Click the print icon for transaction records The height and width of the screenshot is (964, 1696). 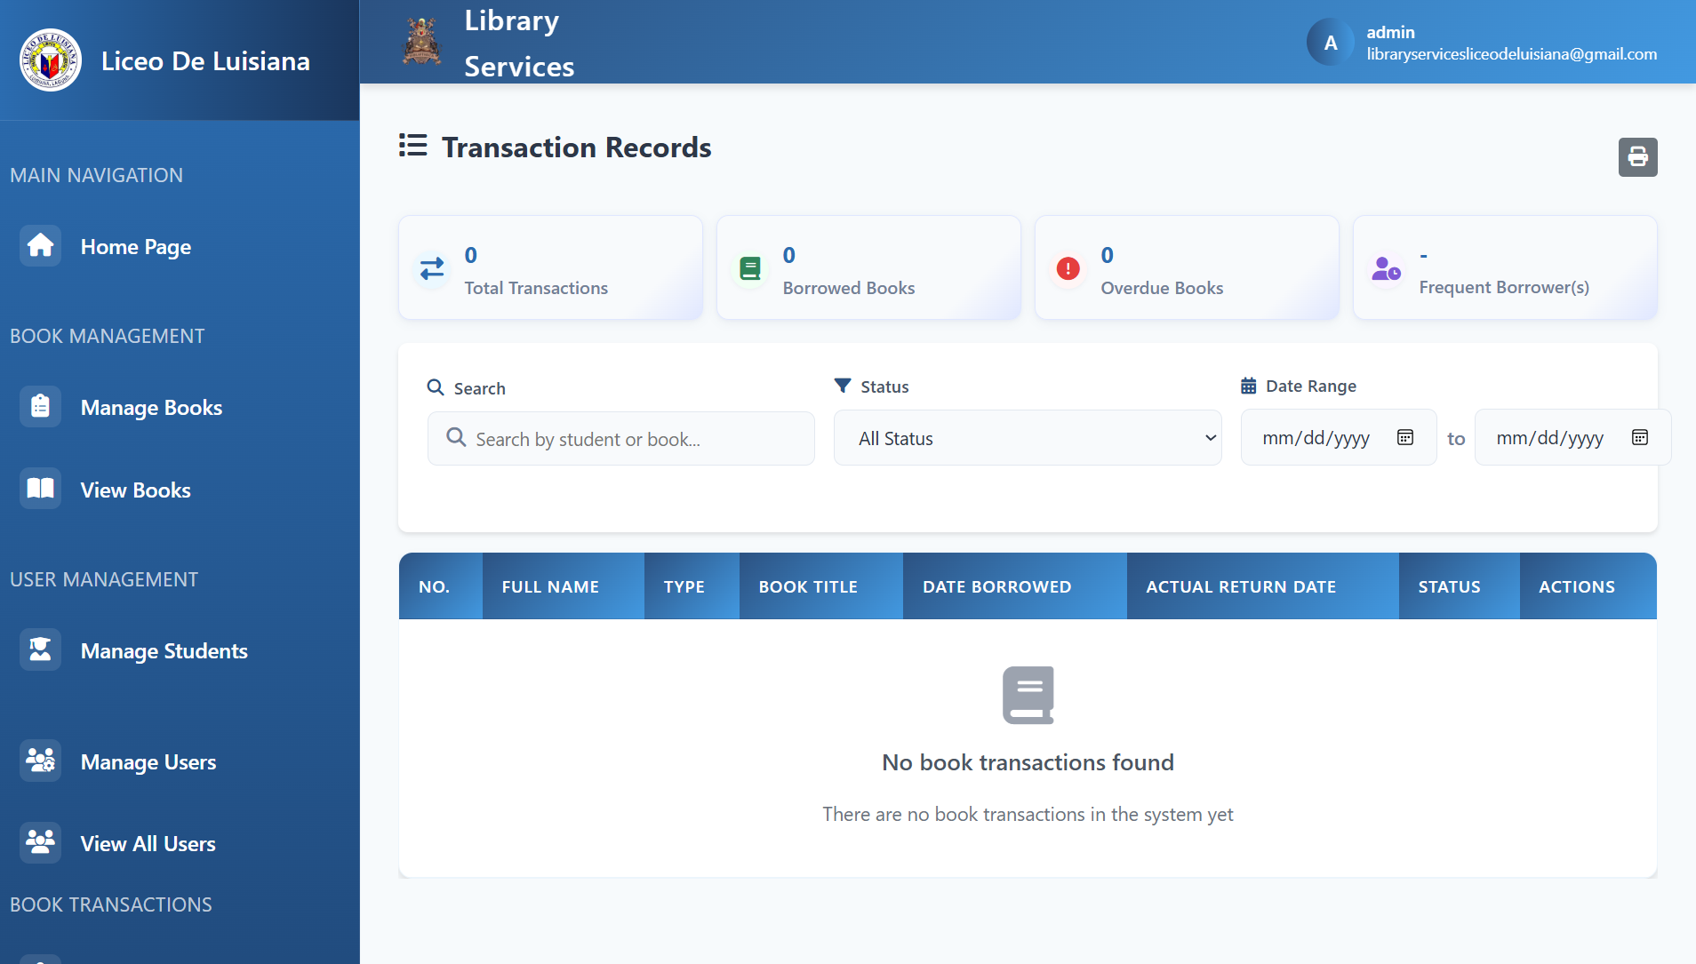tap(1636, 157)
